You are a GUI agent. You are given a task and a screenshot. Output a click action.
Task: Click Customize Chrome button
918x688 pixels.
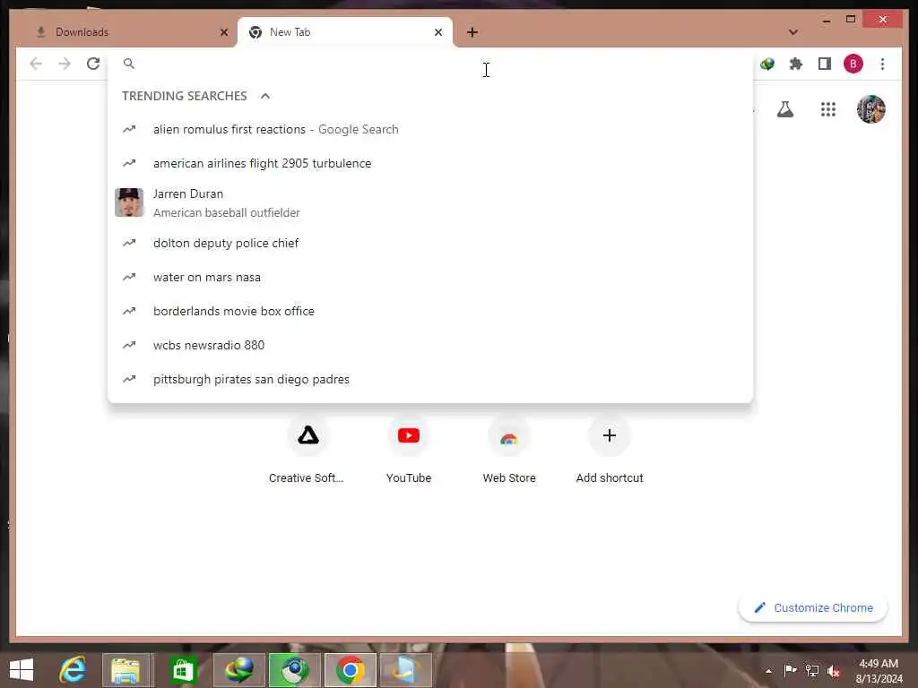click(813, 608)
